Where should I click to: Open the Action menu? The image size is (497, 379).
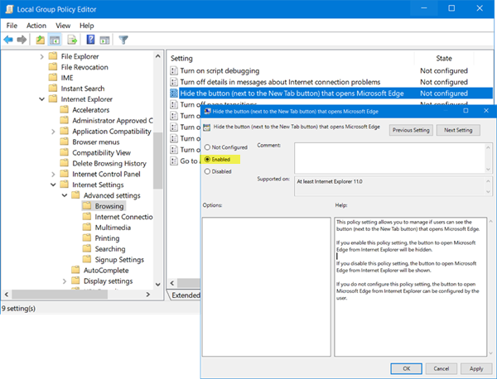point(36,26)
